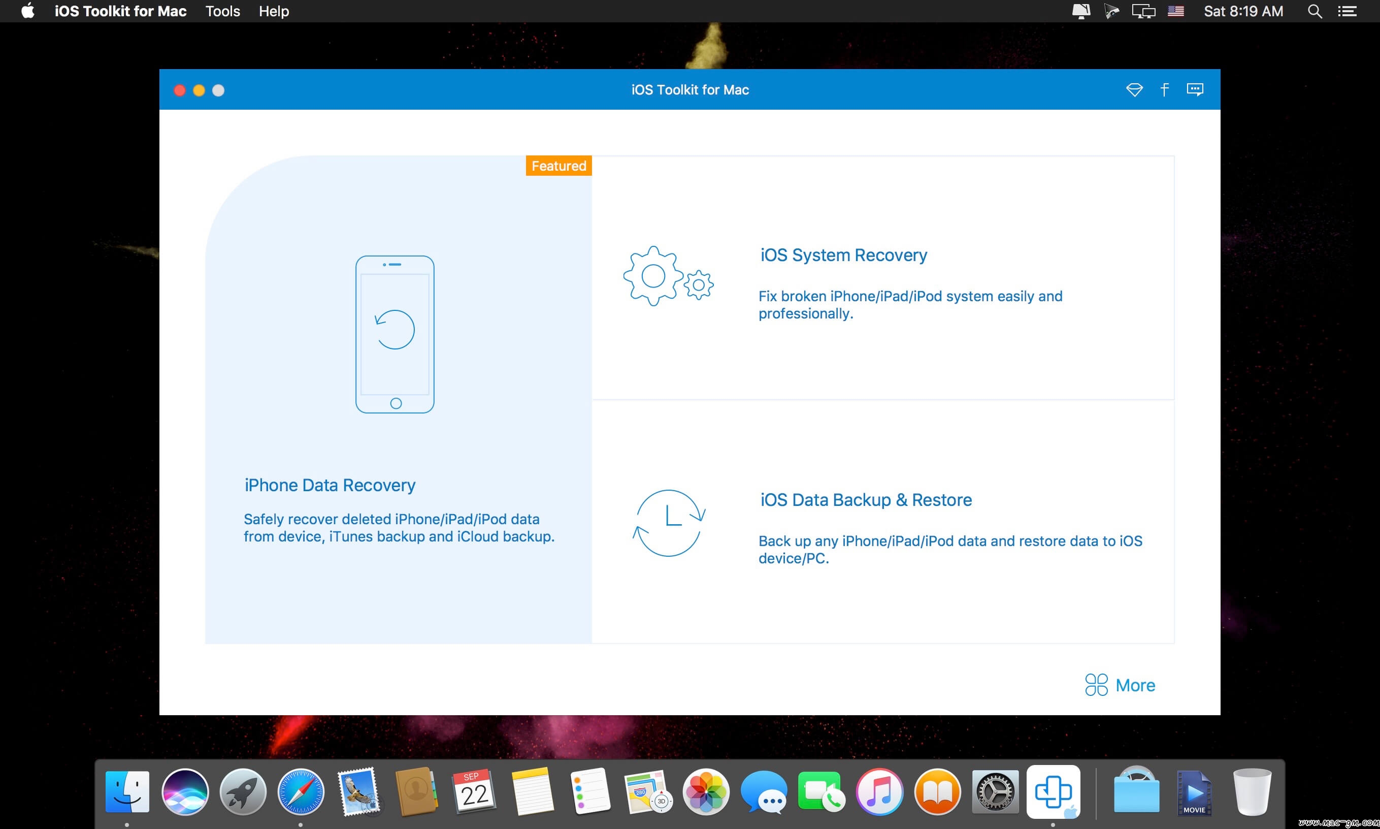The height and width of the screenshot is (829, 1380).
Task: Open the MOVIE file in dock
Action: [x=1194, y=793]
